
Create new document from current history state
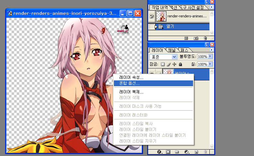coord(186,38)
